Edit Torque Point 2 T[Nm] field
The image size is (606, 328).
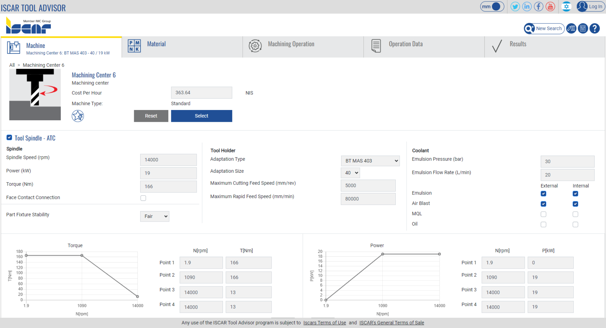248,277
